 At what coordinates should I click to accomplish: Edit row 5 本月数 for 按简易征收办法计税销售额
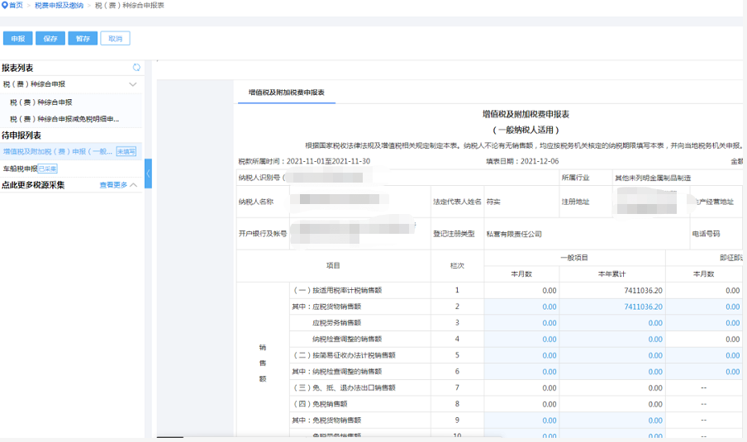521,355
